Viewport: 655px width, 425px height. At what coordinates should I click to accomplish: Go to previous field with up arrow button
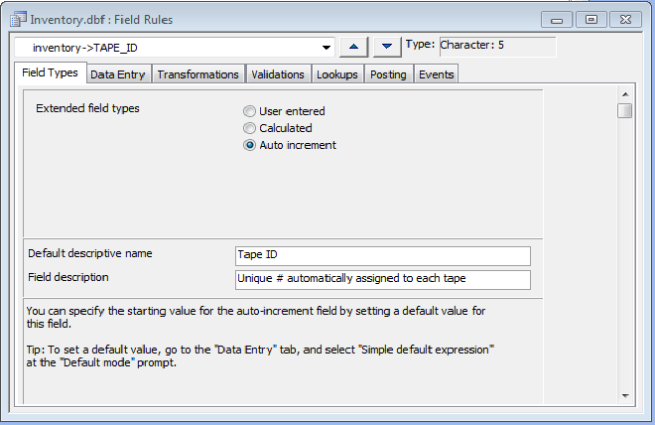(353, 47)
